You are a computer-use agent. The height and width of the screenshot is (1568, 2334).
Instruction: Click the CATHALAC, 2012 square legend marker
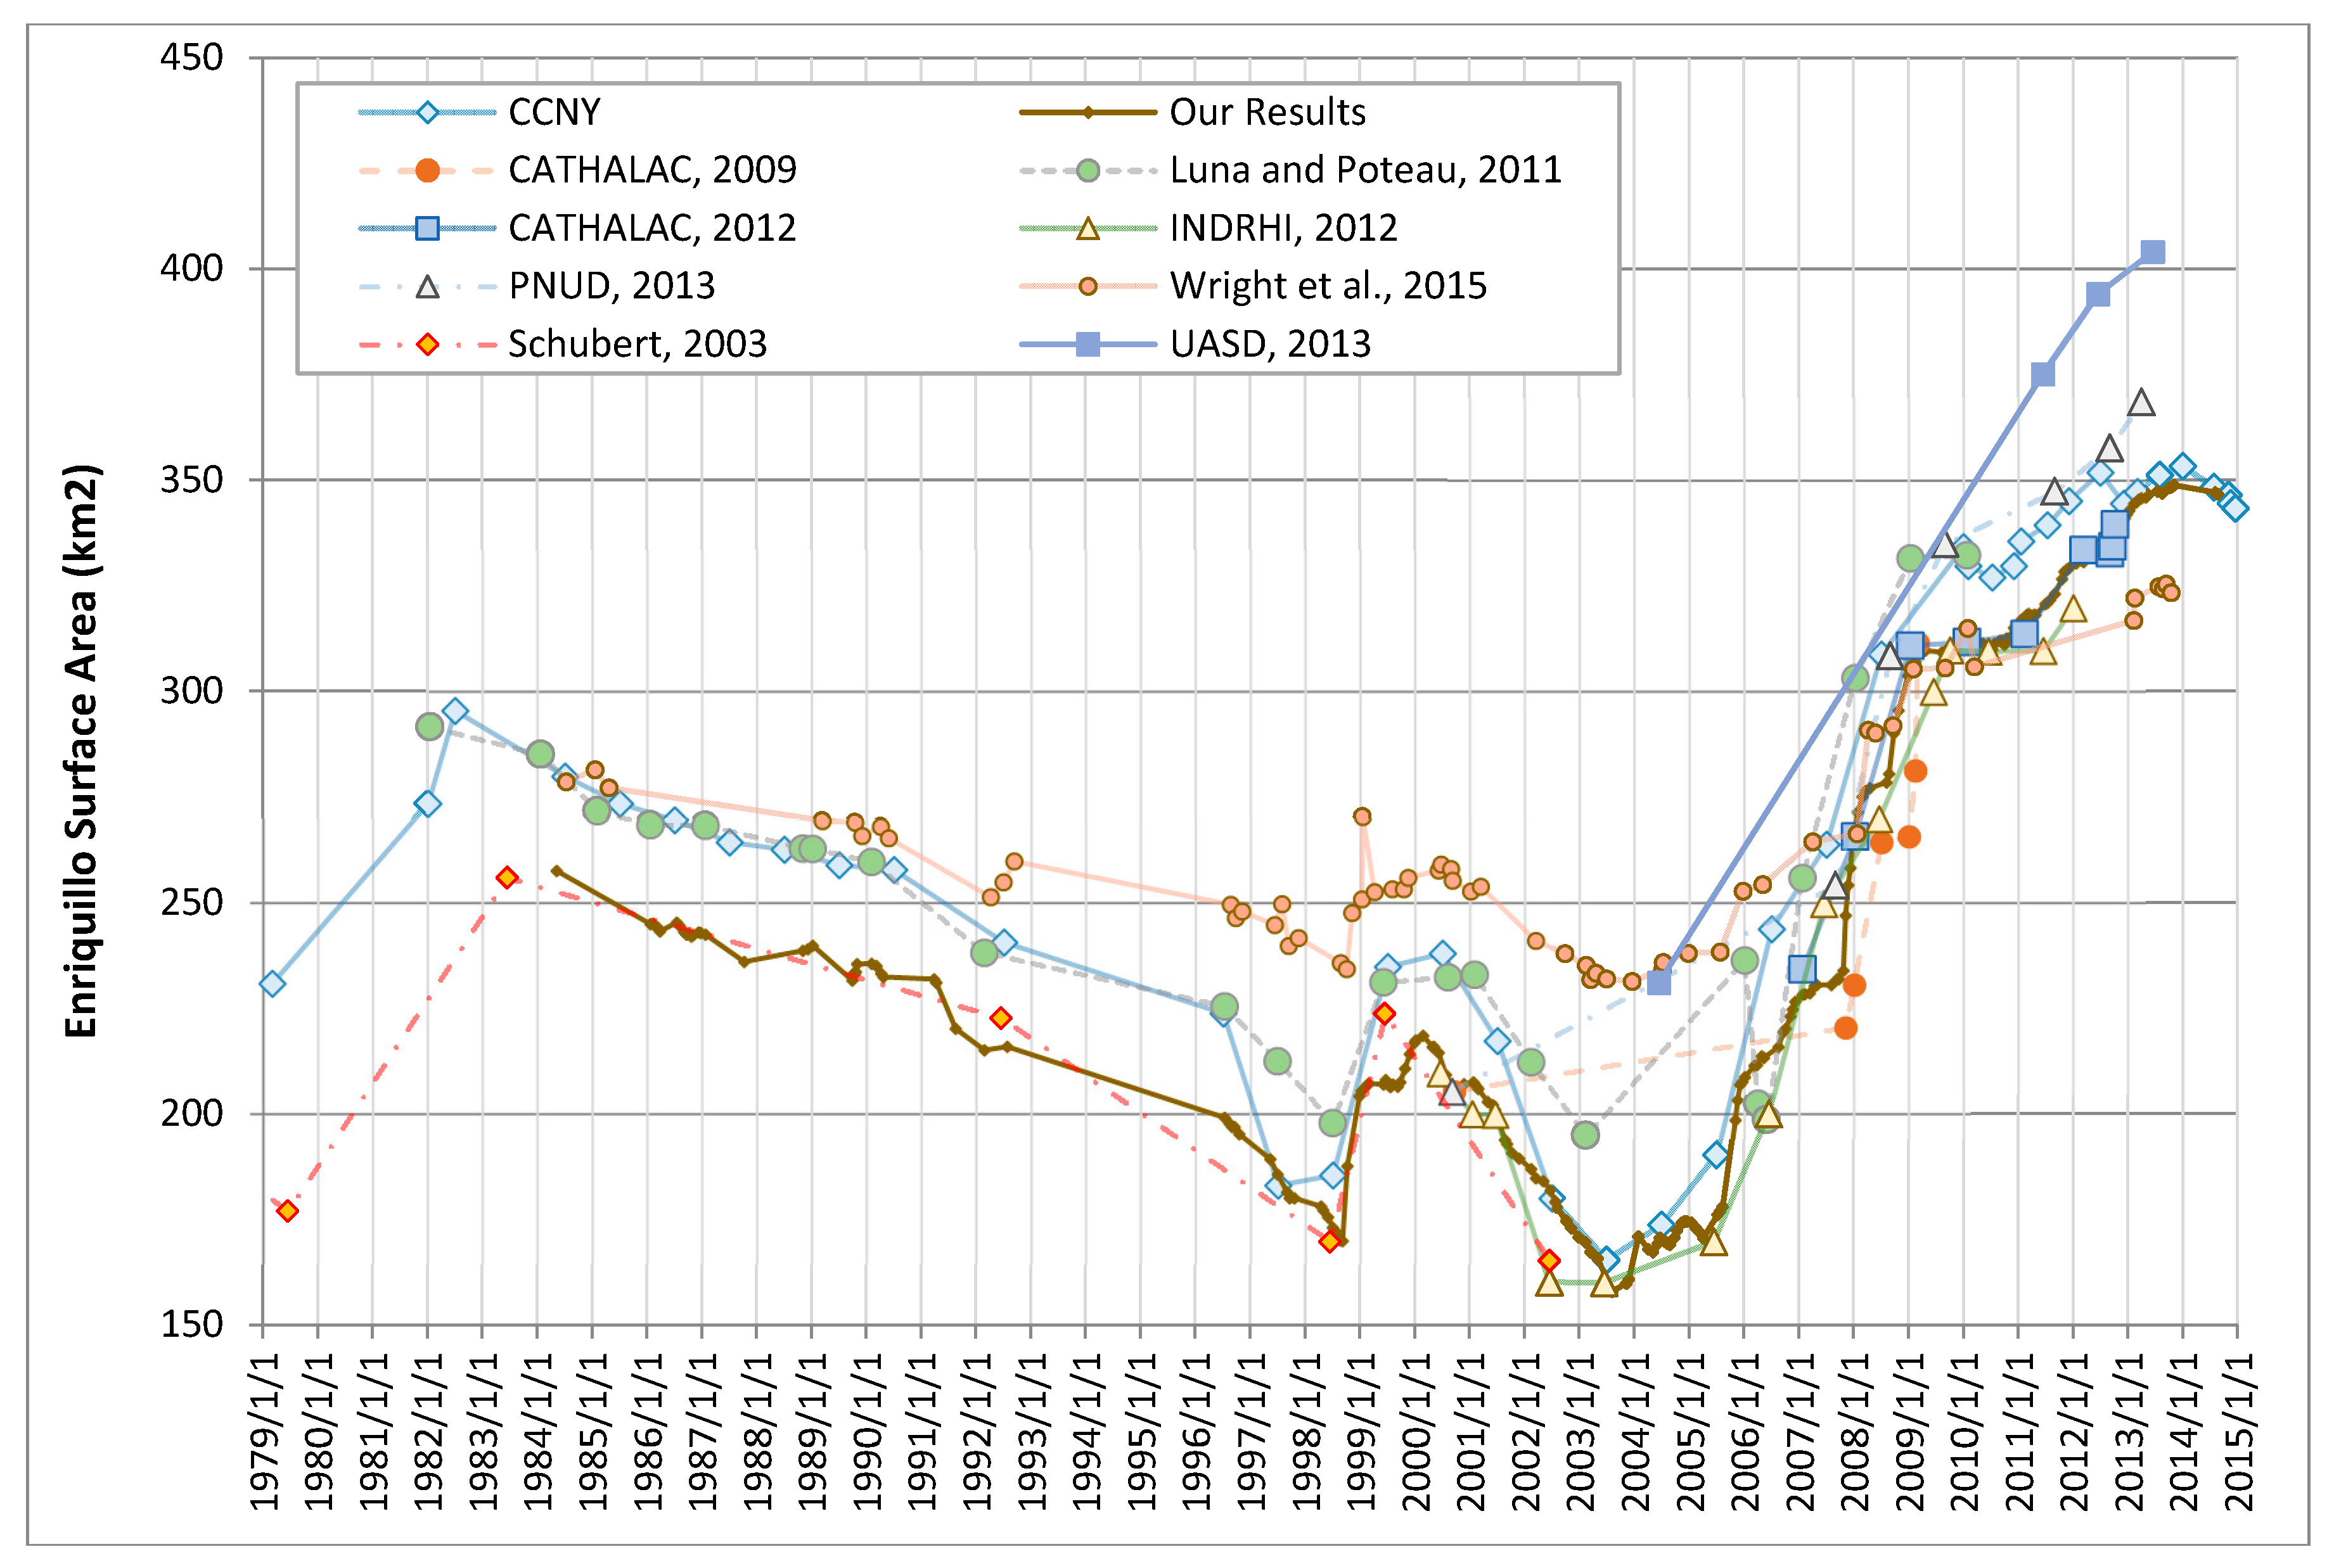[x=427, y=228]
